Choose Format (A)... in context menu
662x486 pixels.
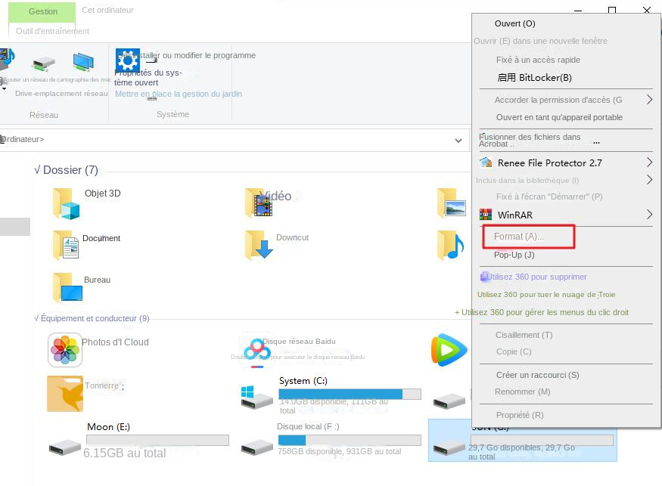pyautogui.click(x=519, y=237)
